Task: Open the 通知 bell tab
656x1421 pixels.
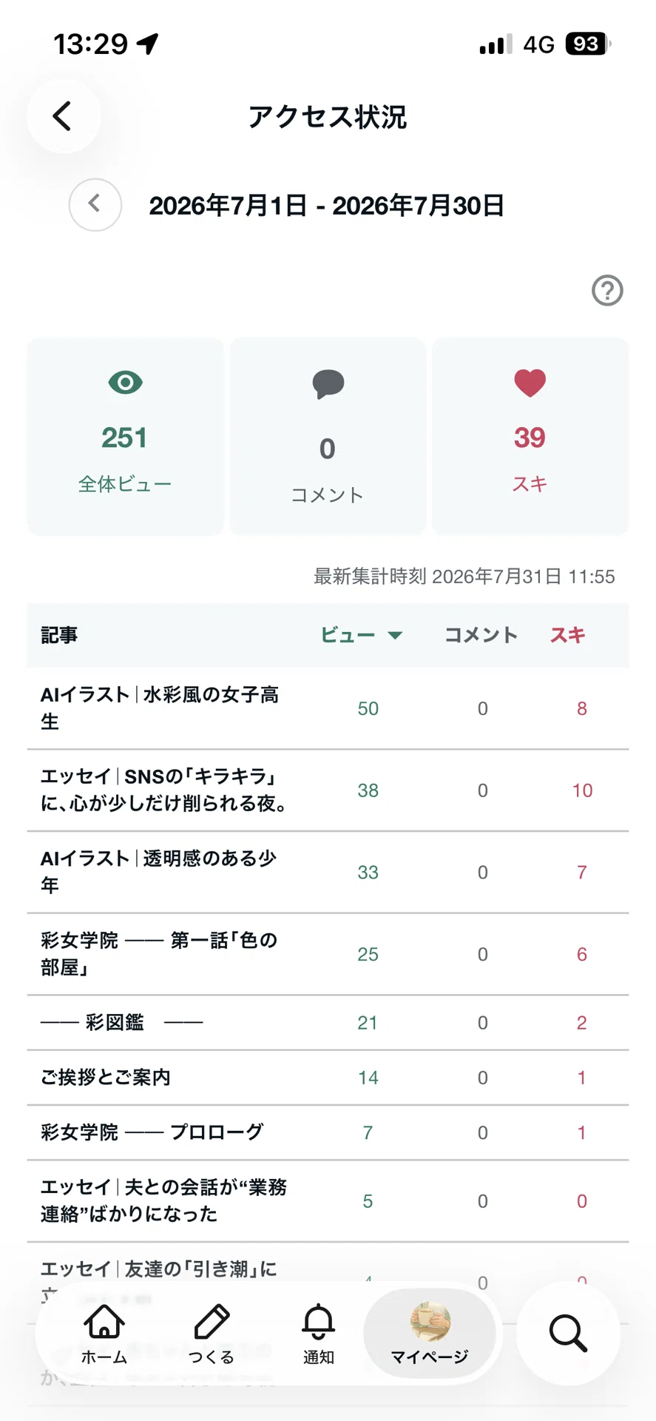Action: 319,1334
